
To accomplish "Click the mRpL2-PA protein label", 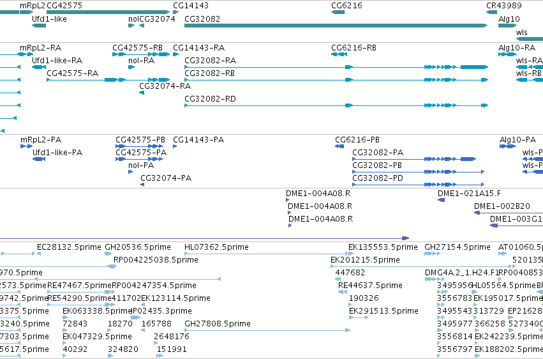I will pos(41,140).
